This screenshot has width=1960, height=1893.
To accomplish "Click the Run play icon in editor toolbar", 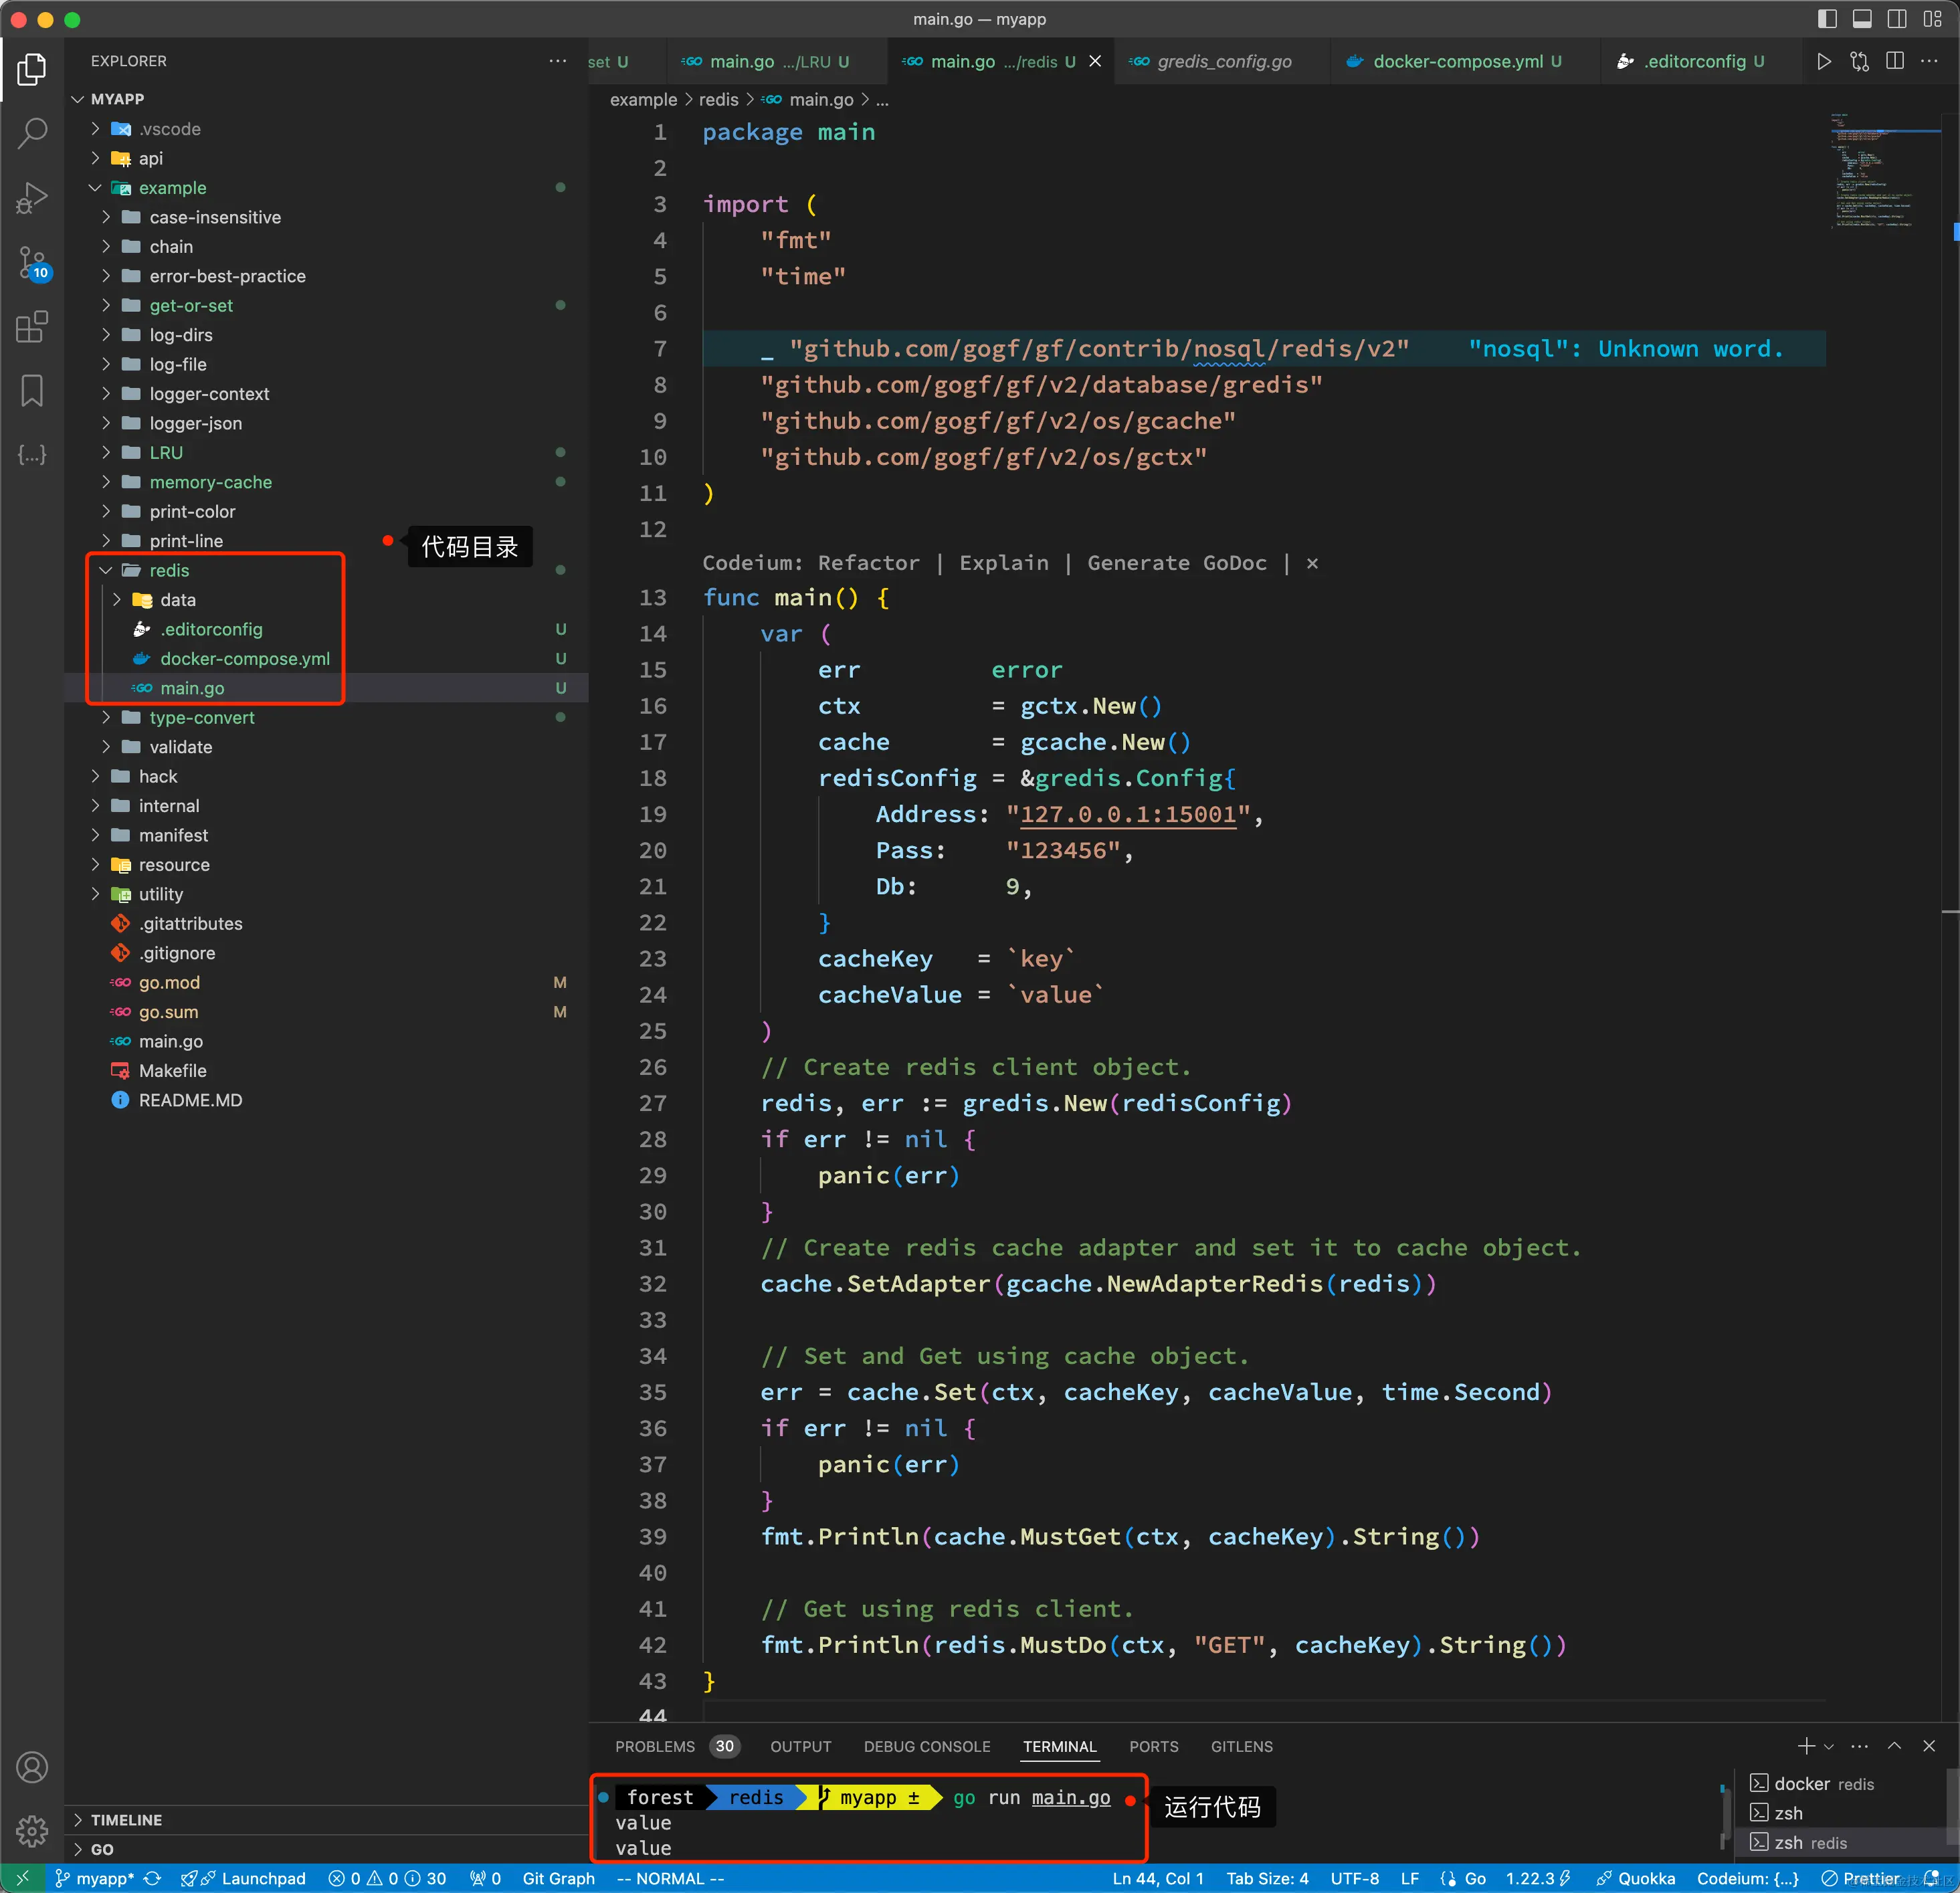I will pyautogui.click(x=1824, y=61).
